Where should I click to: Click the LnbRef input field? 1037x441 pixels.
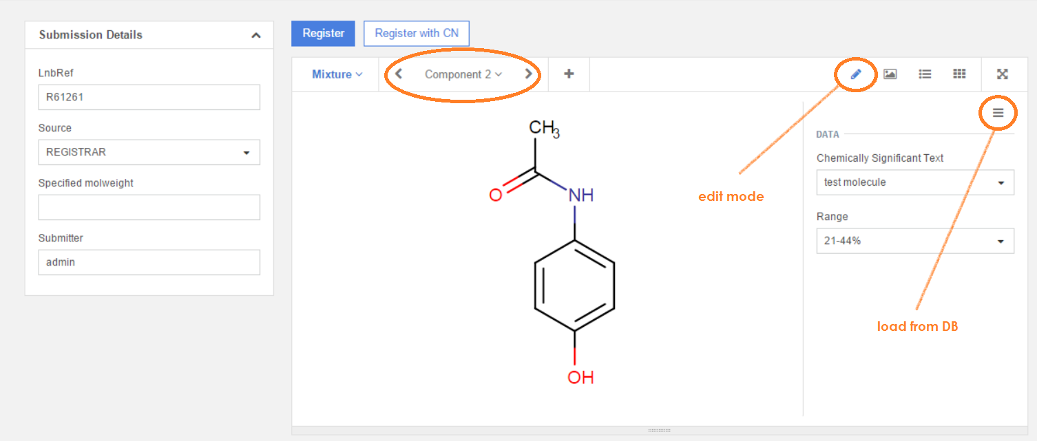click(x=149, y=98)
